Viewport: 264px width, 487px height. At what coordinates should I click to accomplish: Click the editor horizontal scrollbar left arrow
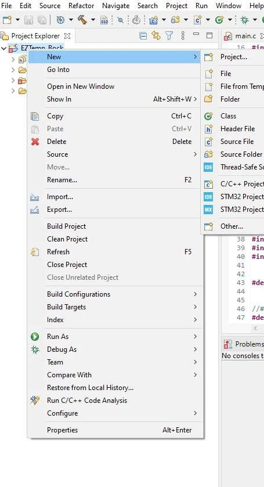coord(255,328)
